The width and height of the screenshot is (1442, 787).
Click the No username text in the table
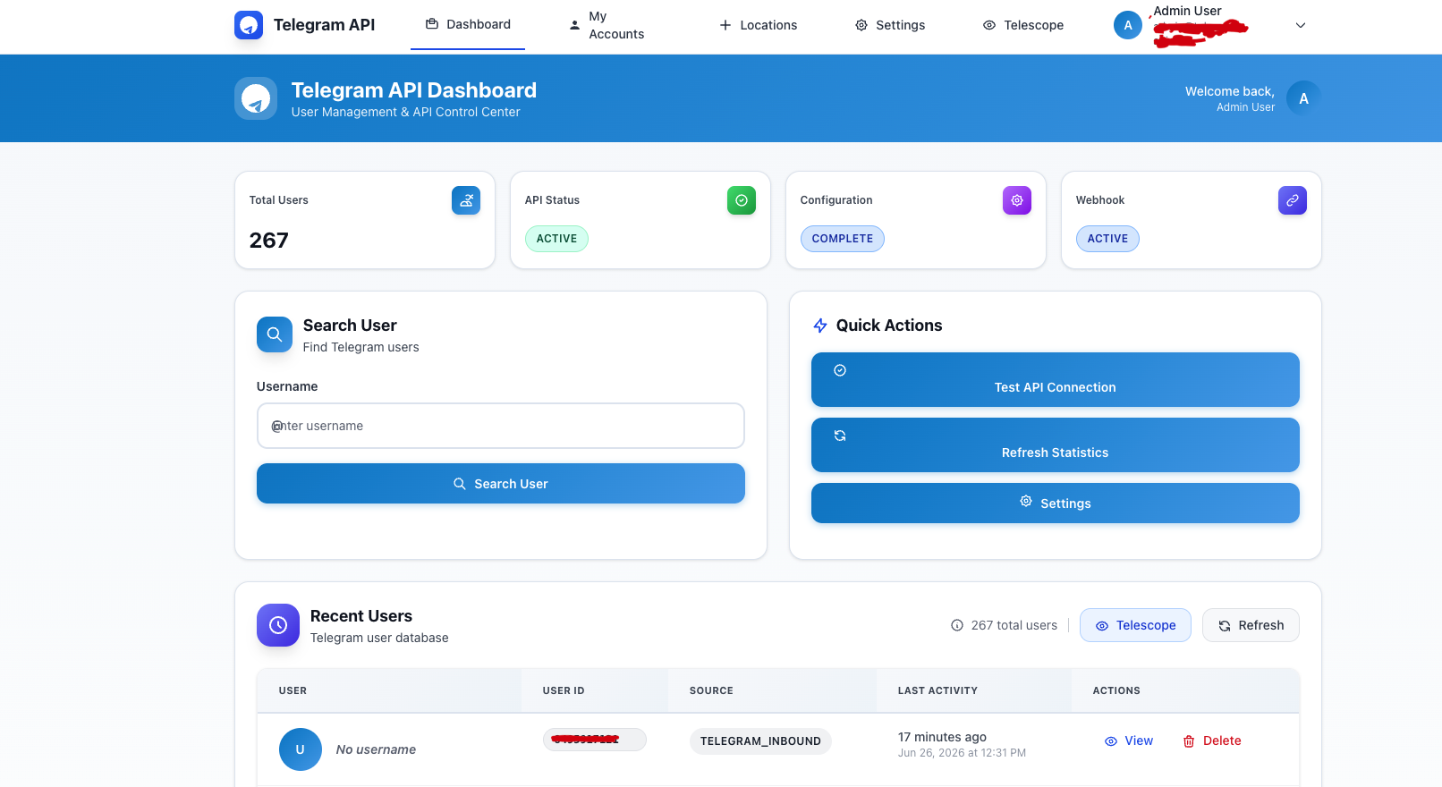click(x=376, y=749)
